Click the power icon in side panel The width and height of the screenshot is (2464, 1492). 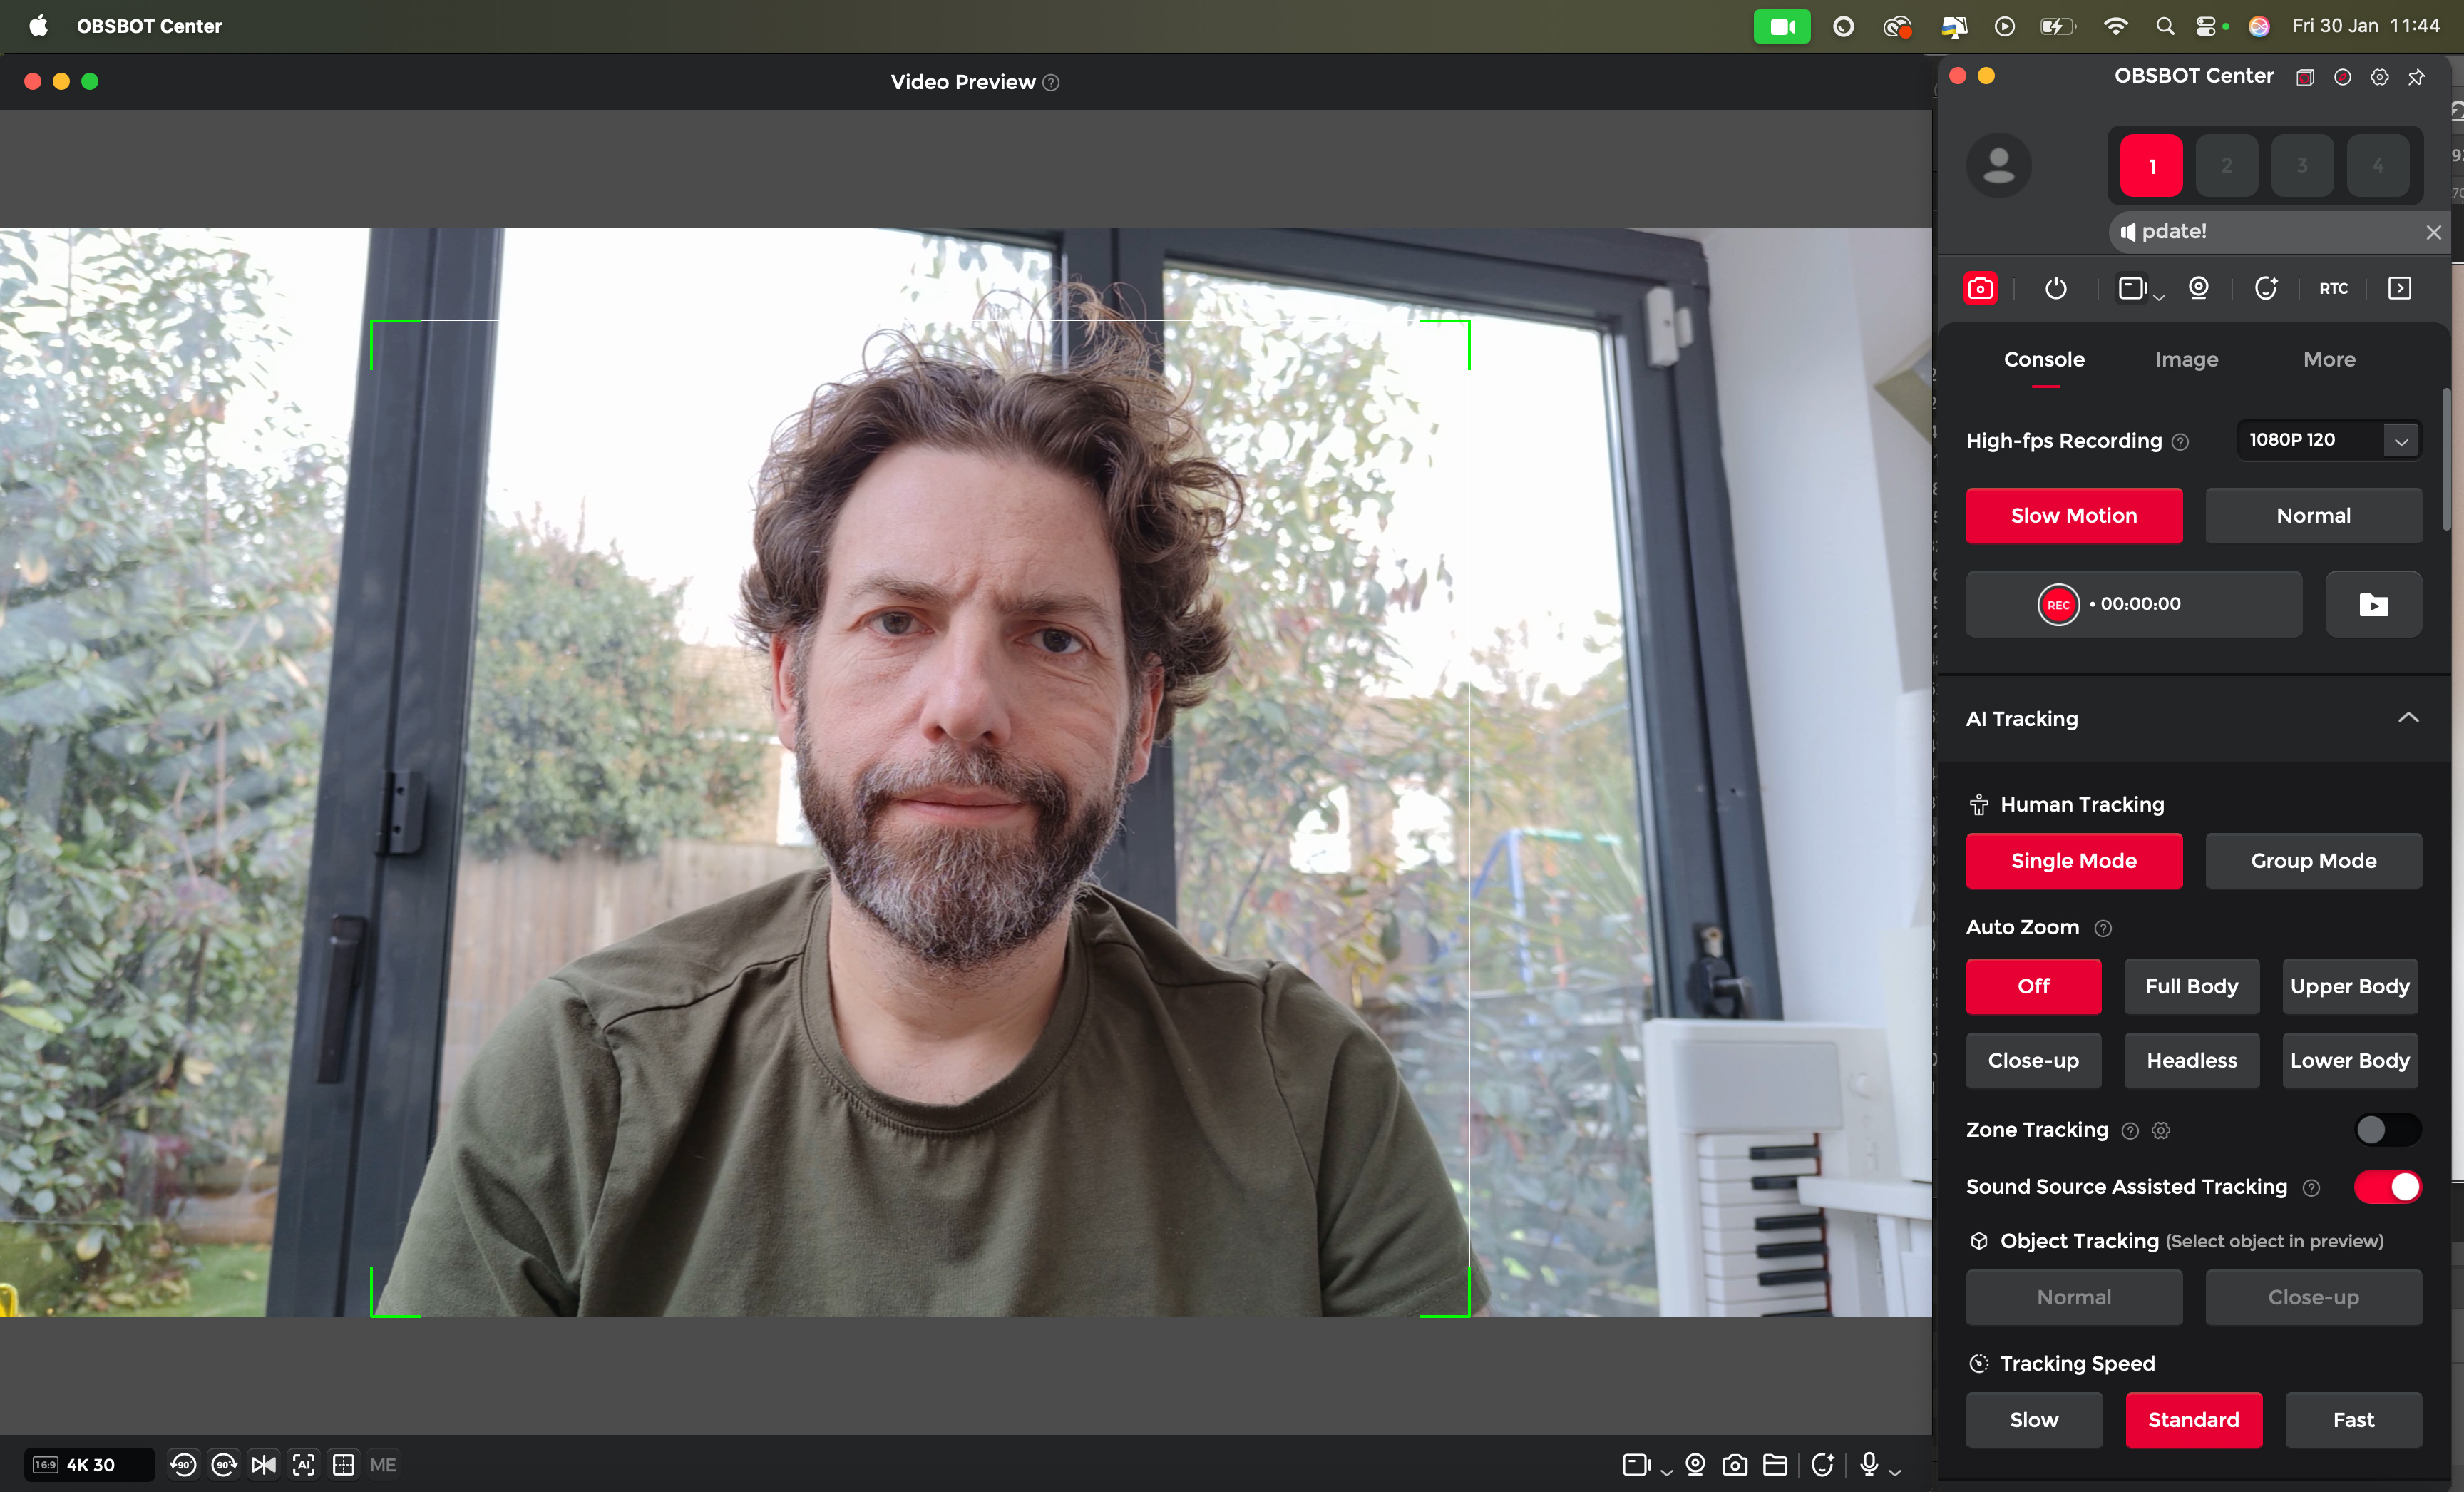click(x=2055, y=288)
